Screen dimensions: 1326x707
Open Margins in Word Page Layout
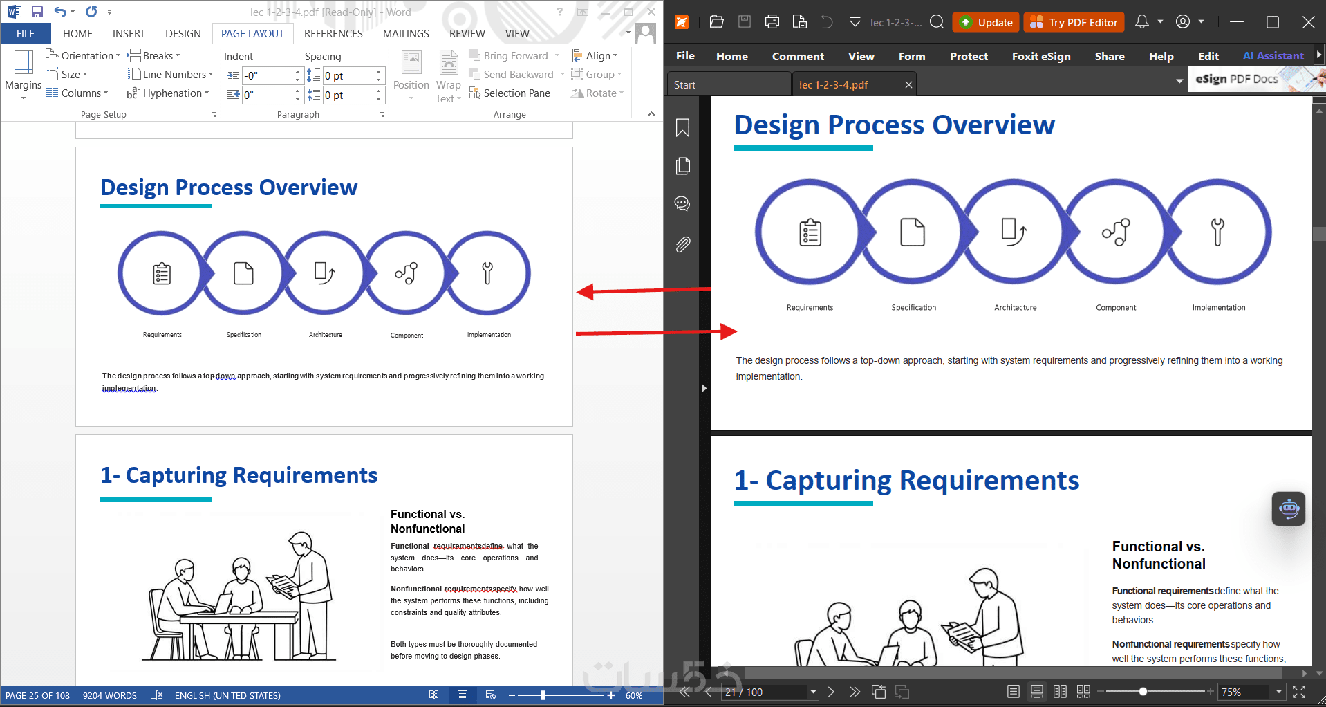point(23,75)
